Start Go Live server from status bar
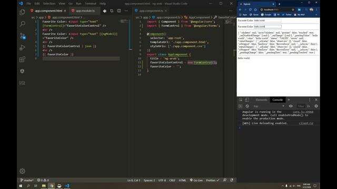The image size is (337, 189). tap(196, 180)
